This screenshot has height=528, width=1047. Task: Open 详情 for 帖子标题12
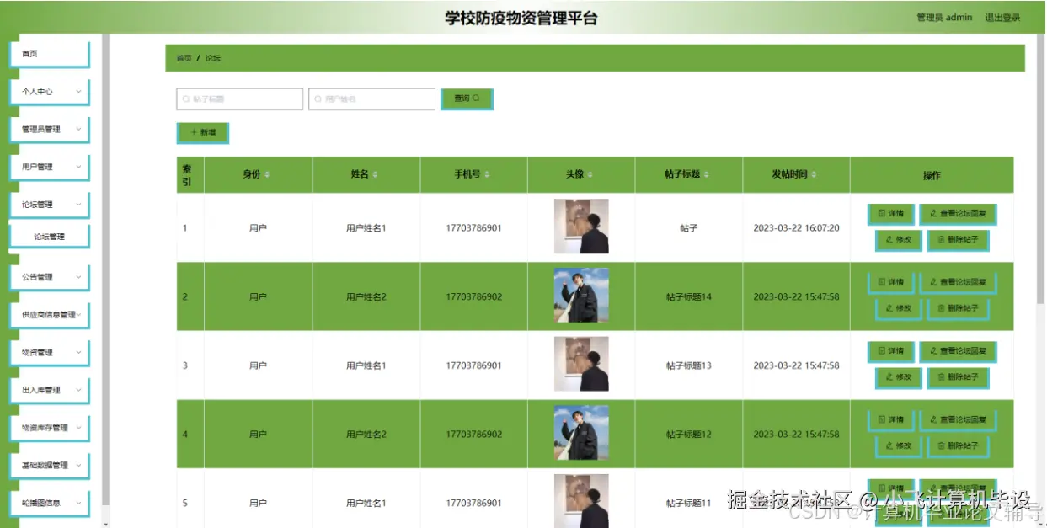[x=891, y=419]
